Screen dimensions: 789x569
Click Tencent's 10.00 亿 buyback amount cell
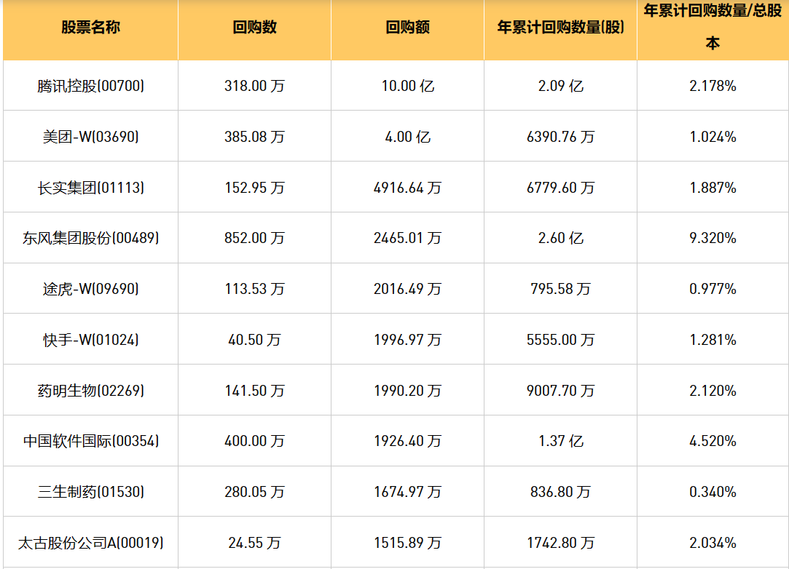(407, 86)
